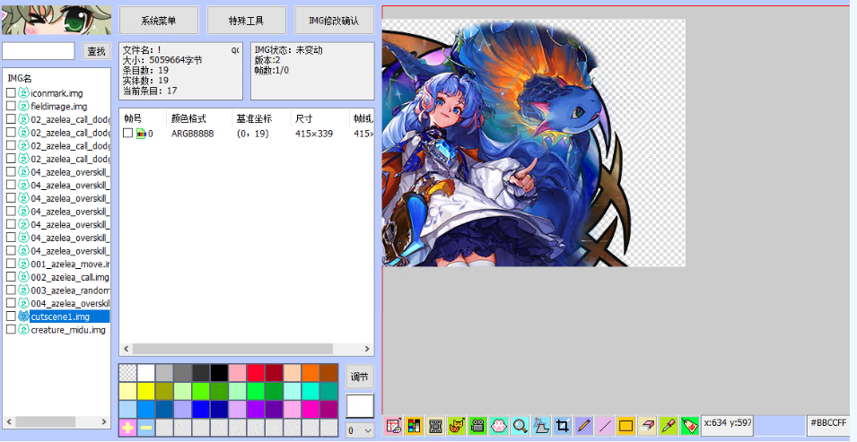Select the eraser tool
This screenshot has width=857, height=442.
[x=647, y=425]
